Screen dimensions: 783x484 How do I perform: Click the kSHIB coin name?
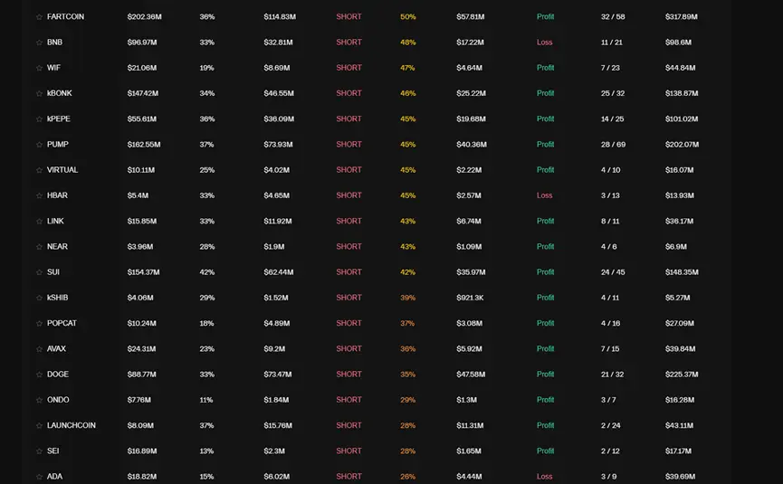[x=57, y=298]
